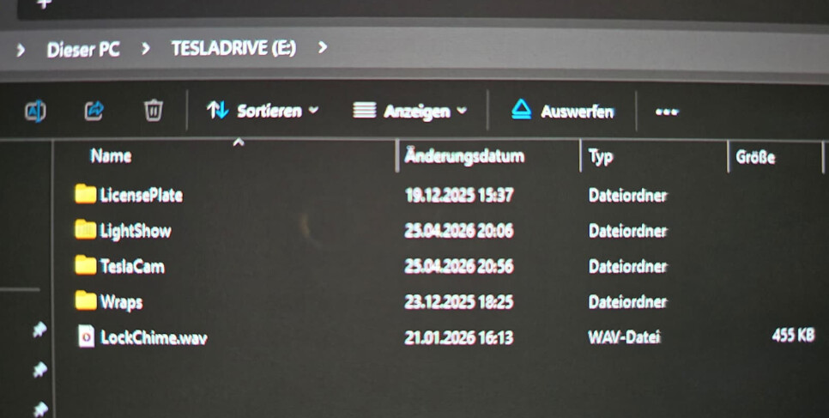
Task: Select the LightShow folder icon
Action: click(x=86, y=230)
